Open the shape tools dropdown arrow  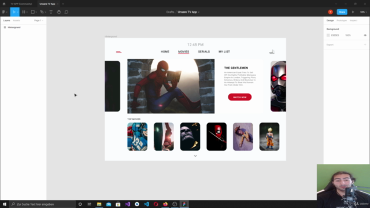click(x=36, y=12)
